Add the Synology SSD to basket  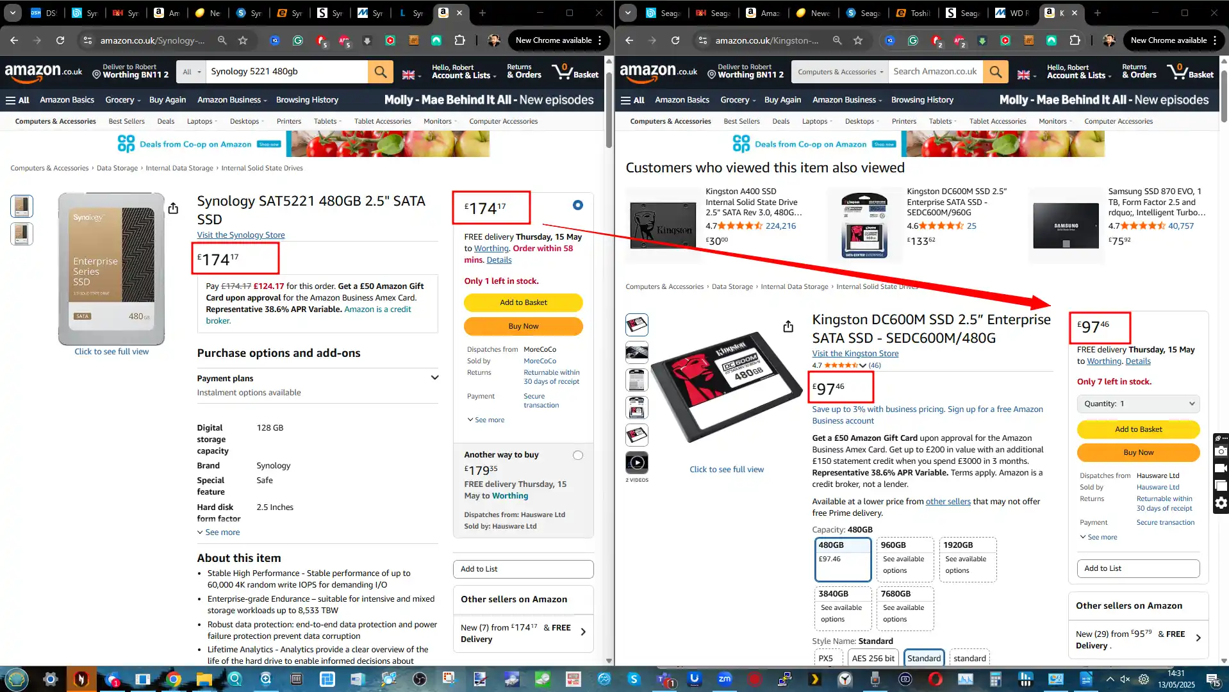(524, 302)
